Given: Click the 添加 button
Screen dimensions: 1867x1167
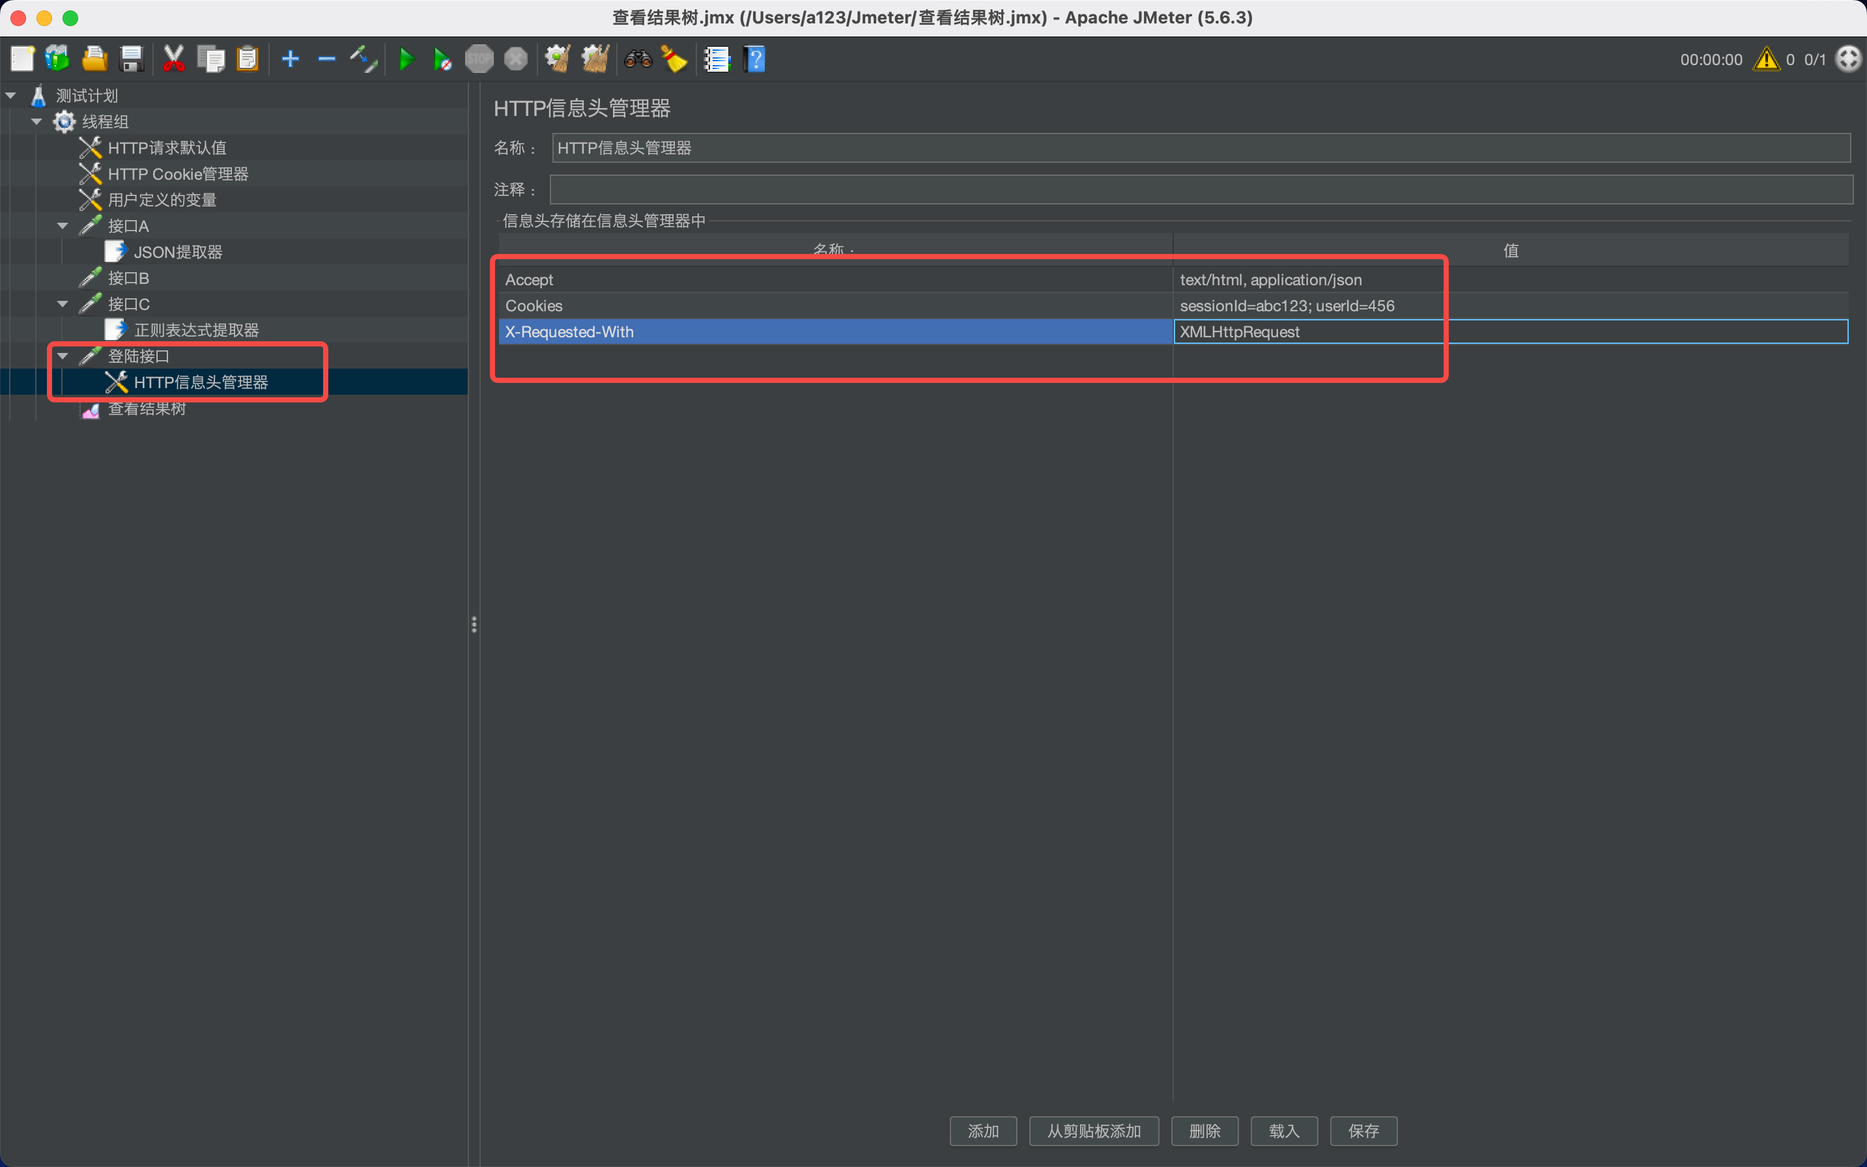Looking at the screenshot, I should click(x=983, y=1131).
